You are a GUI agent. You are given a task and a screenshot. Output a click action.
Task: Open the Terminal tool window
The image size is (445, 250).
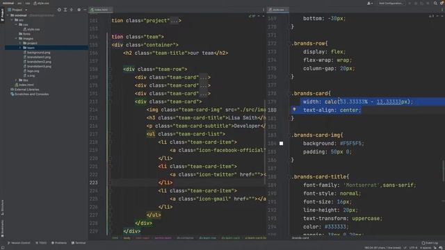79,243
